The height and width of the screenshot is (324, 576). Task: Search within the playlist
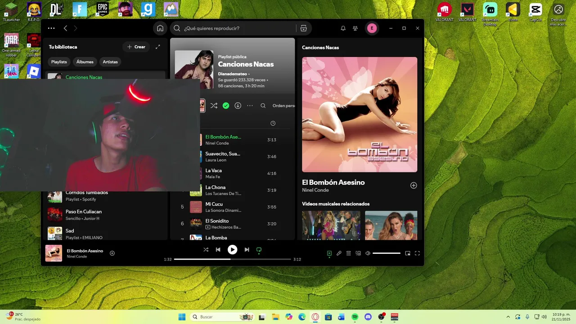tap(263, 106)
